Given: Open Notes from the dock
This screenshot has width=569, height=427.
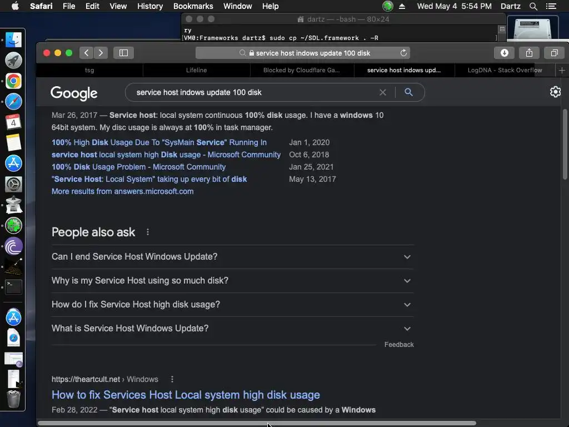Looking at the screenshot, I should click(x=13, y=143).
